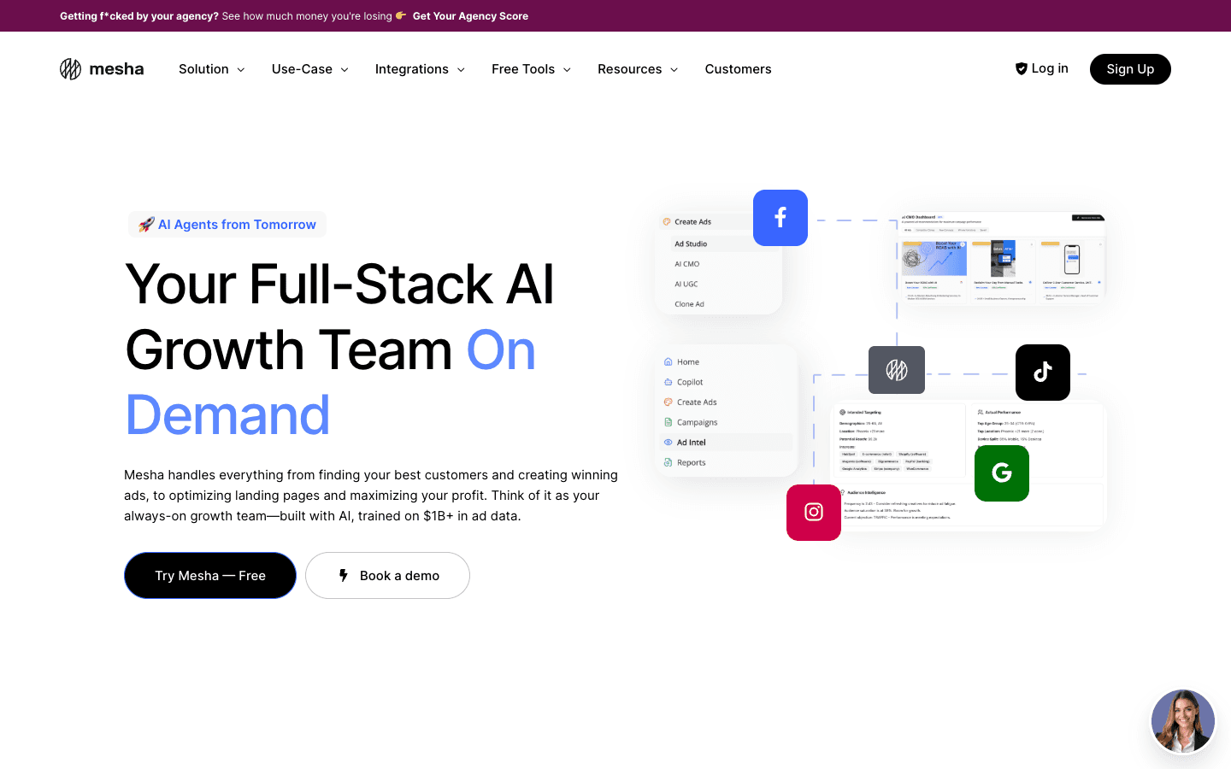Click the lightning bolt icon in Book a demo
The height and width of the screenshot is (769, 1231).
pyautogui.click(x=344, y=576)
